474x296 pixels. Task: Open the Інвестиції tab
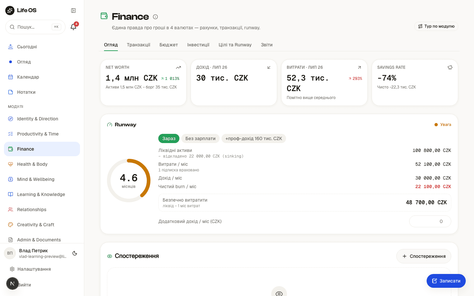tap(198, 45)
